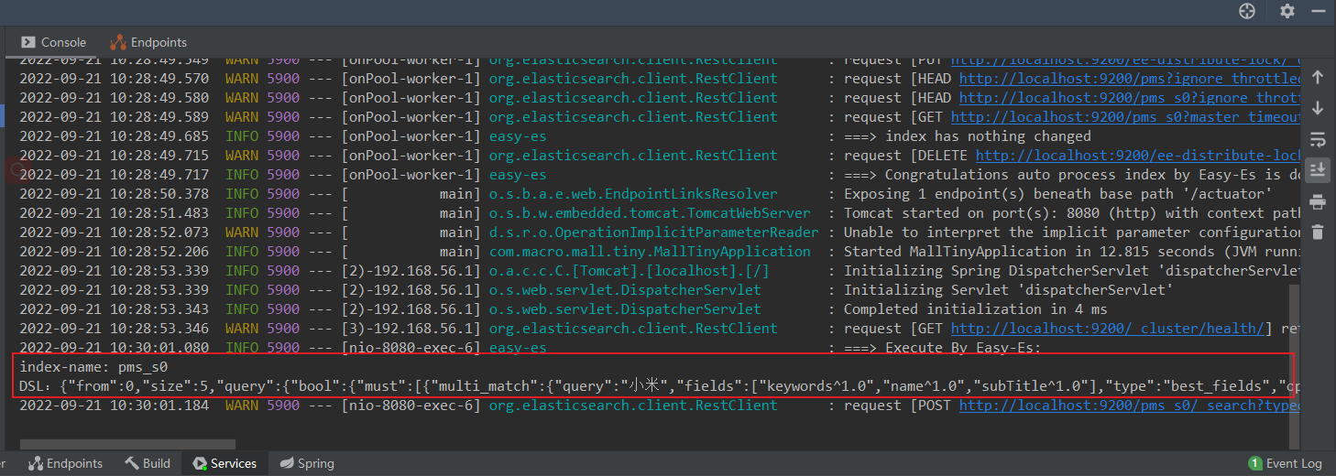This screenshot has width=1336, height=476.
Task: Click the 'Tomcat started on port(s): 8080' message
Action: click(x=1072, y=213)
